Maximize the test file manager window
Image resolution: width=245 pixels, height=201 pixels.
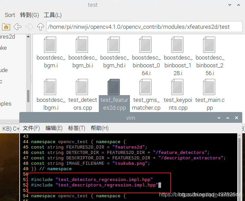coord(239,5)
